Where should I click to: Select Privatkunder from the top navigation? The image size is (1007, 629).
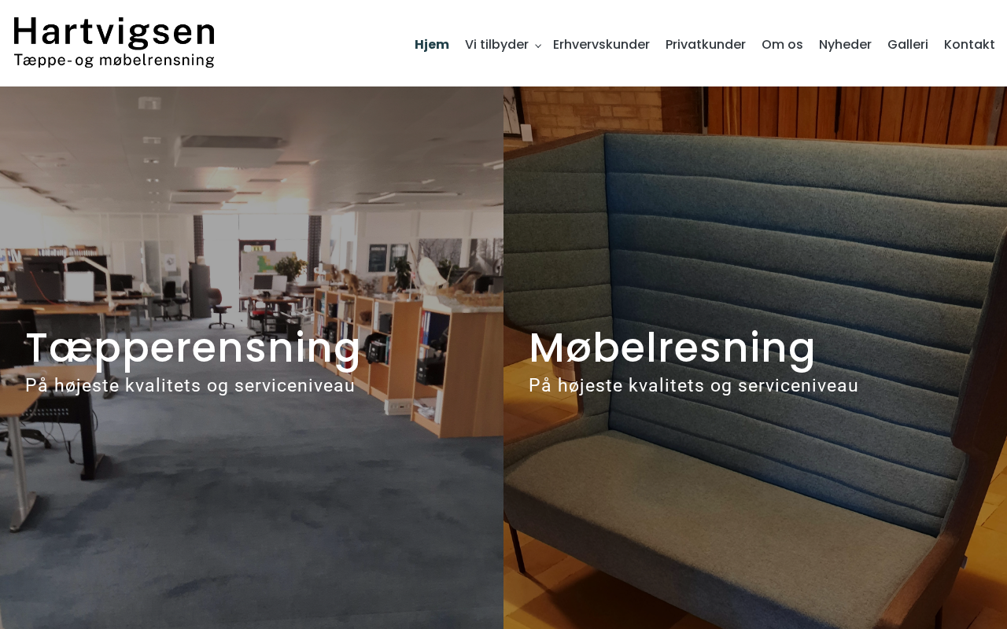pos(706,45)
